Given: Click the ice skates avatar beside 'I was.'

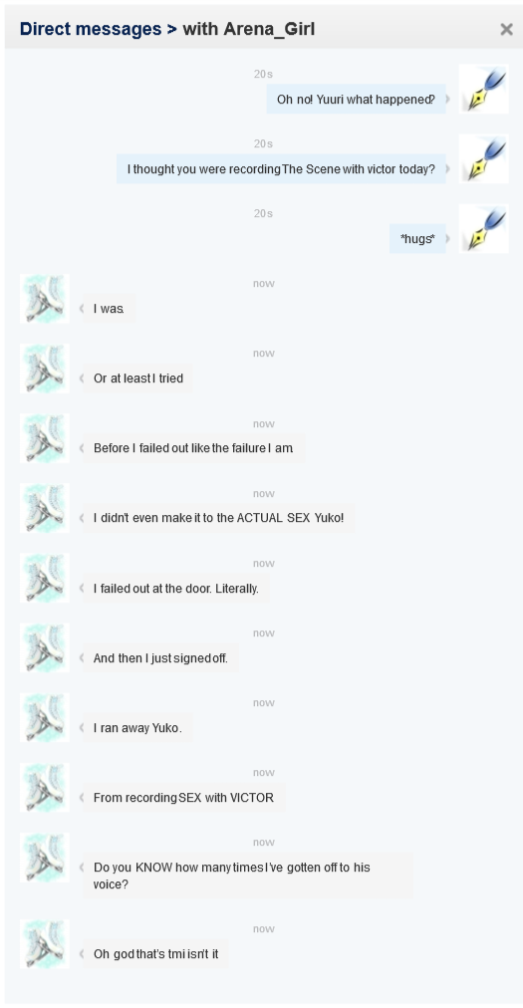Looking at the screenshot, I should 45,299.
